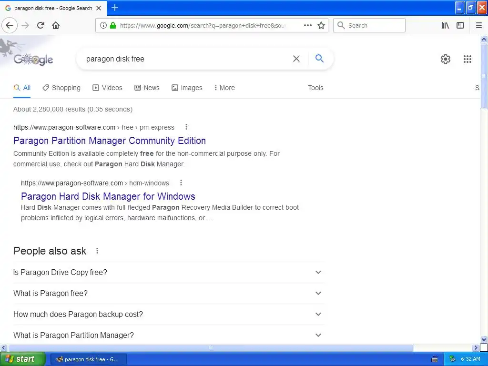The image size is (488, 366).
Task: Select the Firefox taskbar button
Action: pos(88,359)
